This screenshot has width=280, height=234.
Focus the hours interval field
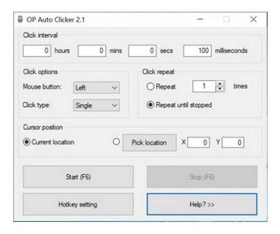coord(37,51)
